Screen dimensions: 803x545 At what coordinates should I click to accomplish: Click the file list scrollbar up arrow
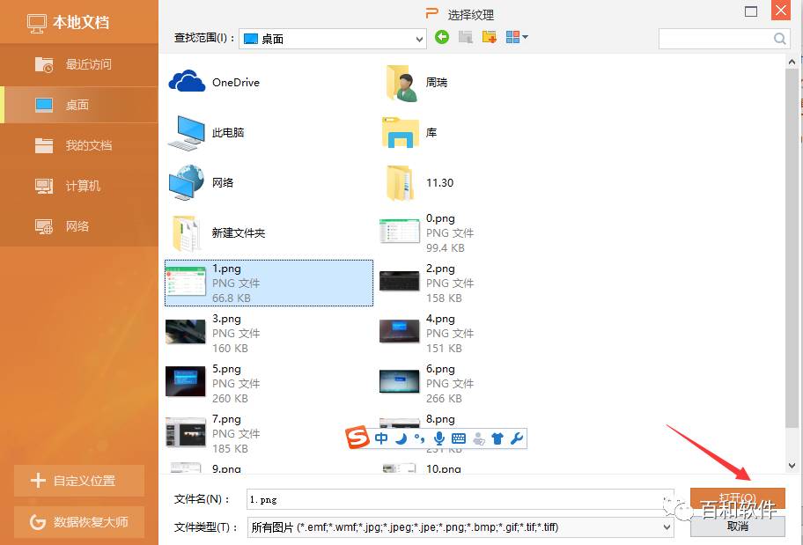[792, 62]
